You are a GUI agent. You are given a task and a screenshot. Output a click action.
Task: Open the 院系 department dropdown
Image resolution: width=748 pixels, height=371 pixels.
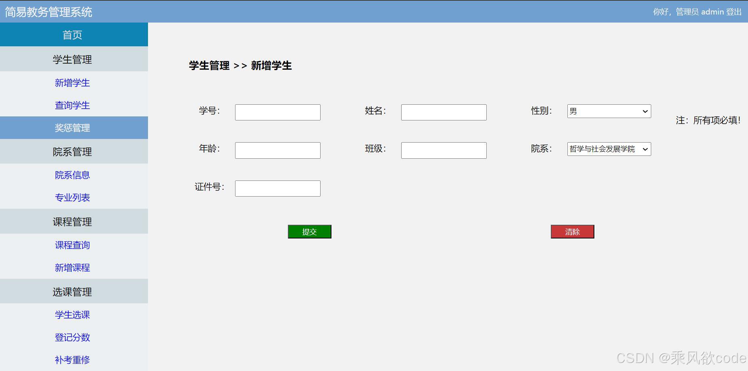[608, 149]
